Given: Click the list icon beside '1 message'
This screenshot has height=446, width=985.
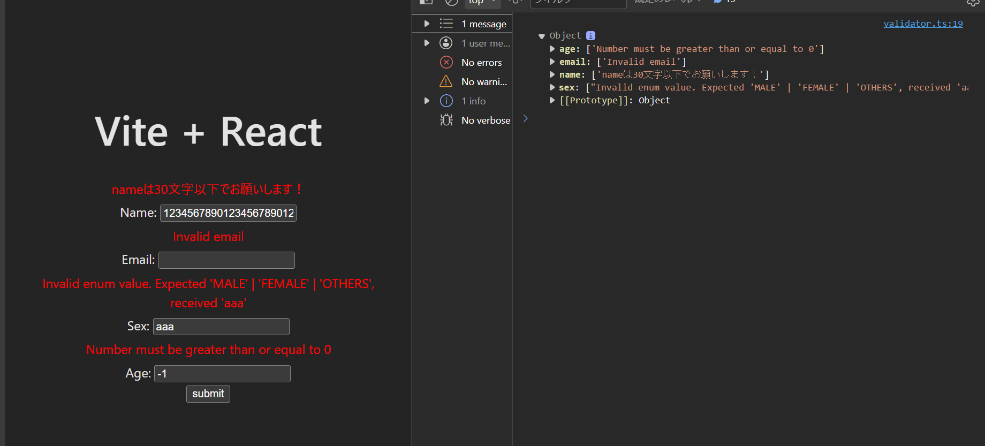Looking at the screenshot, I should click(446, 24).
